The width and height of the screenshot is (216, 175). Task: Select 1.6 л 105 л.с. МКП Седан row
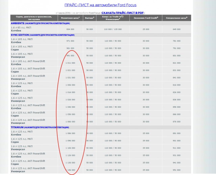(x=101, y=48)
